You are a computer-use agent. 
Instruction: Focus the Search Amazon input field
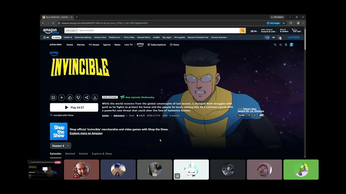[159, 30]
